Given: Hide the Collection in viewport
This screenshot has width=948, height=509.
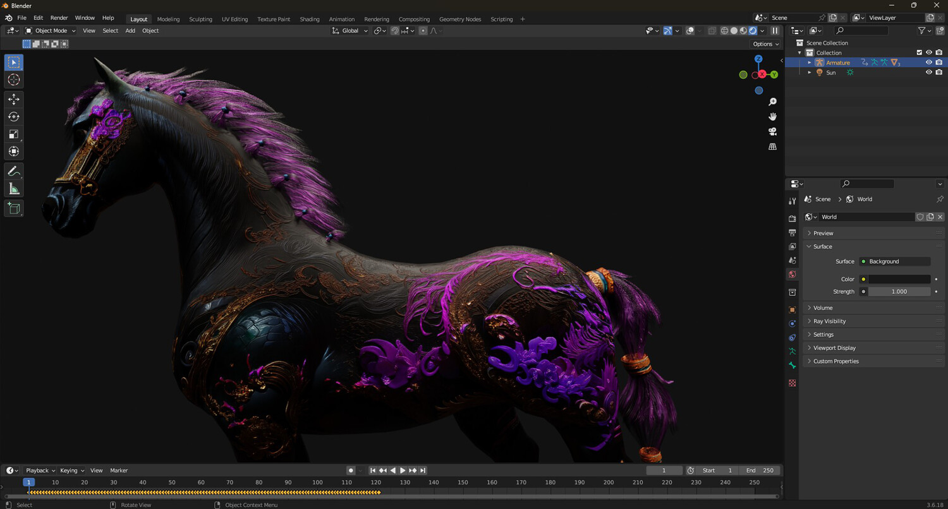Looking at the screenshot, I should [929, 52].
